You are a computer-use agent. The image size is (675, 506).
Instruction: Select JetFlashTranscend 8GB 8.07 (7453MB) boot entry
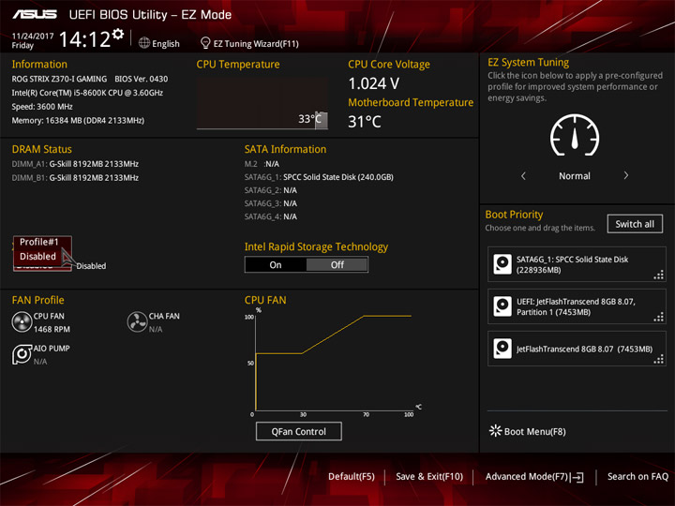(577, 349)
